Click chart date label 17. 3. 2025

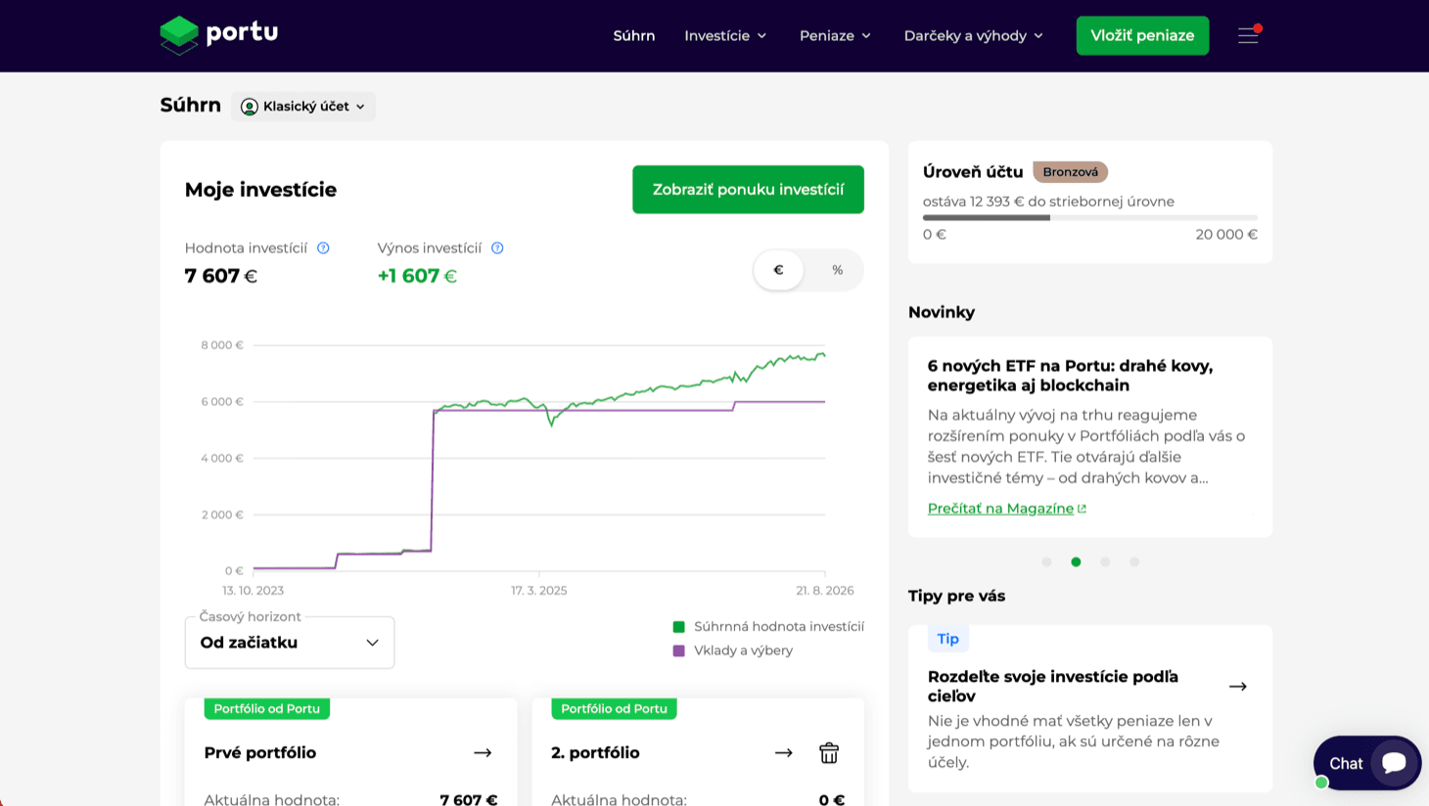(x=539, y=591)
